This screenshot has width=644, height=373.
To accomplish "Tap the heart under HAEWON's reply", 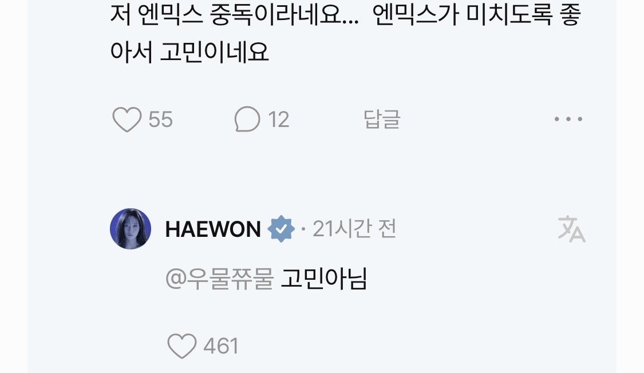I will pyautogui.click(x=182, y=346).
